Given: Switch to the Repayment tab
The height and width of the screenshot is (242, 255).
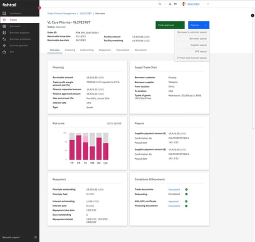Looking at the screenshot, I should tap(105, 50).
